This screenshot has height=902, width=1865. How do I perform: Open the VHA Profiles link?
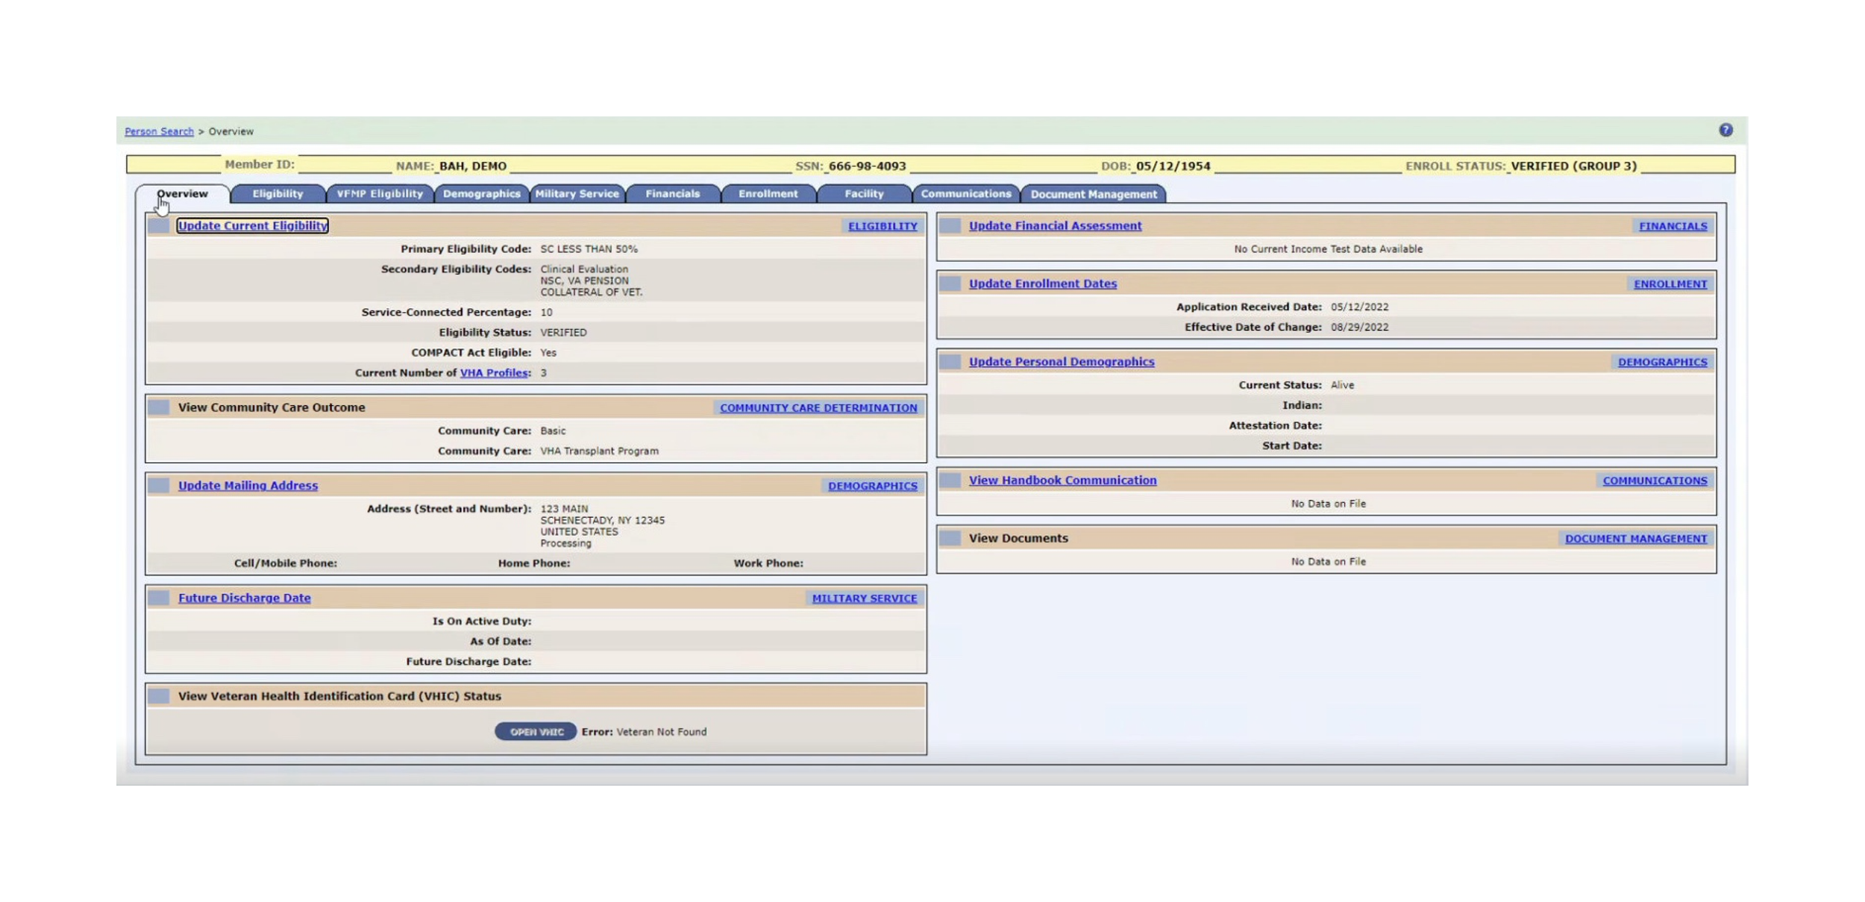click(494, 373)
